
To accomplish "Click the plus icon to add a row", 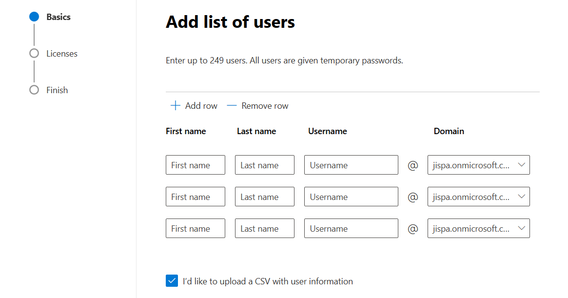I will click(175, 105).
